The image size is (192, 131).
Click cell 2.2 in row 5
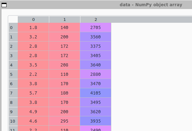[x=33, y=74]
